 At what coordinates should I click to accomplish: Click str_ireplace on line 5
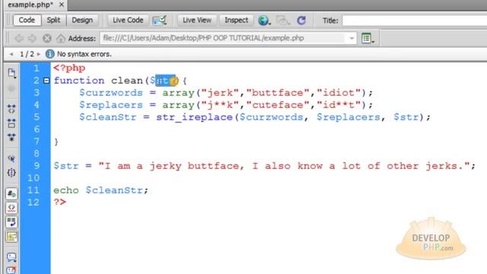[195, 117]
